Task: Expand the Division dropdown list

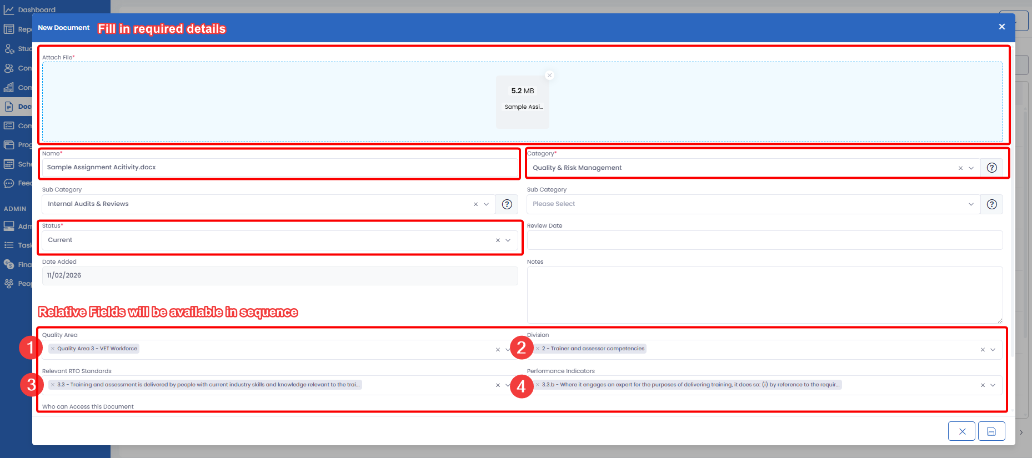Action: point(993,350)
